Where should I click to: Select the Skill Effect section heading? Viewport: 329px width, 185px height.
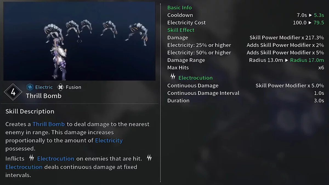pyautogui.click(x=181, y=30)
